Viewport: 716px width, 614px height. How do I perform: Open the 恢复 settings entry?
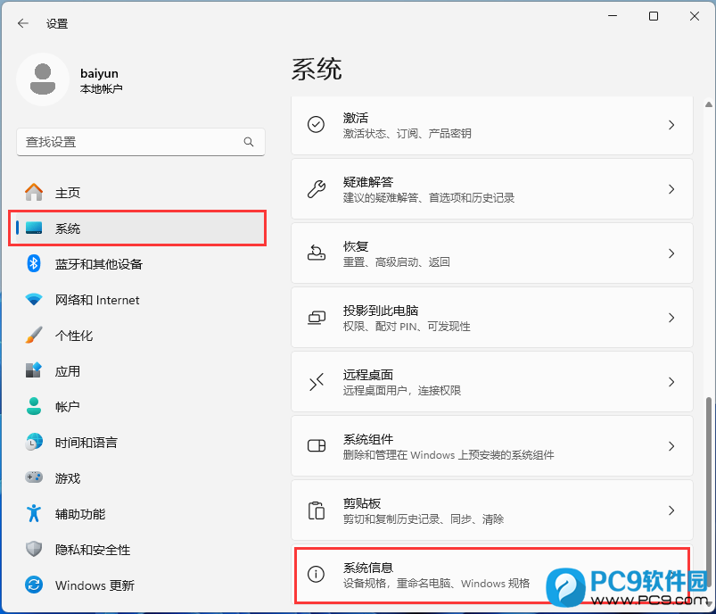pos(492,253)
